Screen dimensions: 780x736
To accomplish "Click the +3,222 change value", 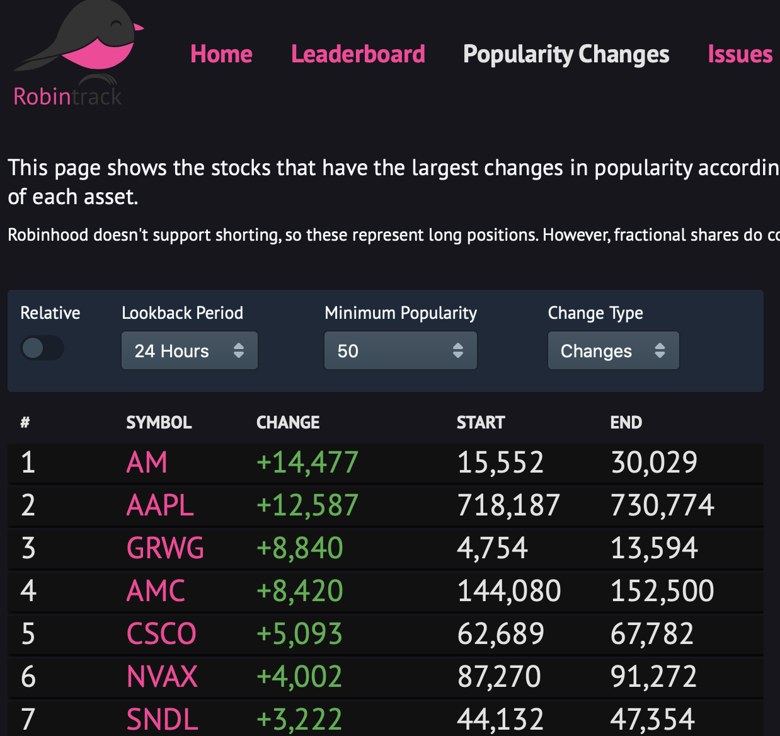I will 299,720.
